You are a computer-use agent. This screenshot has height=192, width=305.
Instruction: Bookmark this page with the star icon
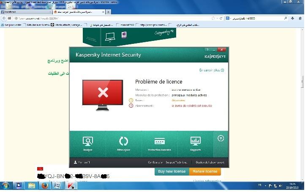tap(213, 18)
